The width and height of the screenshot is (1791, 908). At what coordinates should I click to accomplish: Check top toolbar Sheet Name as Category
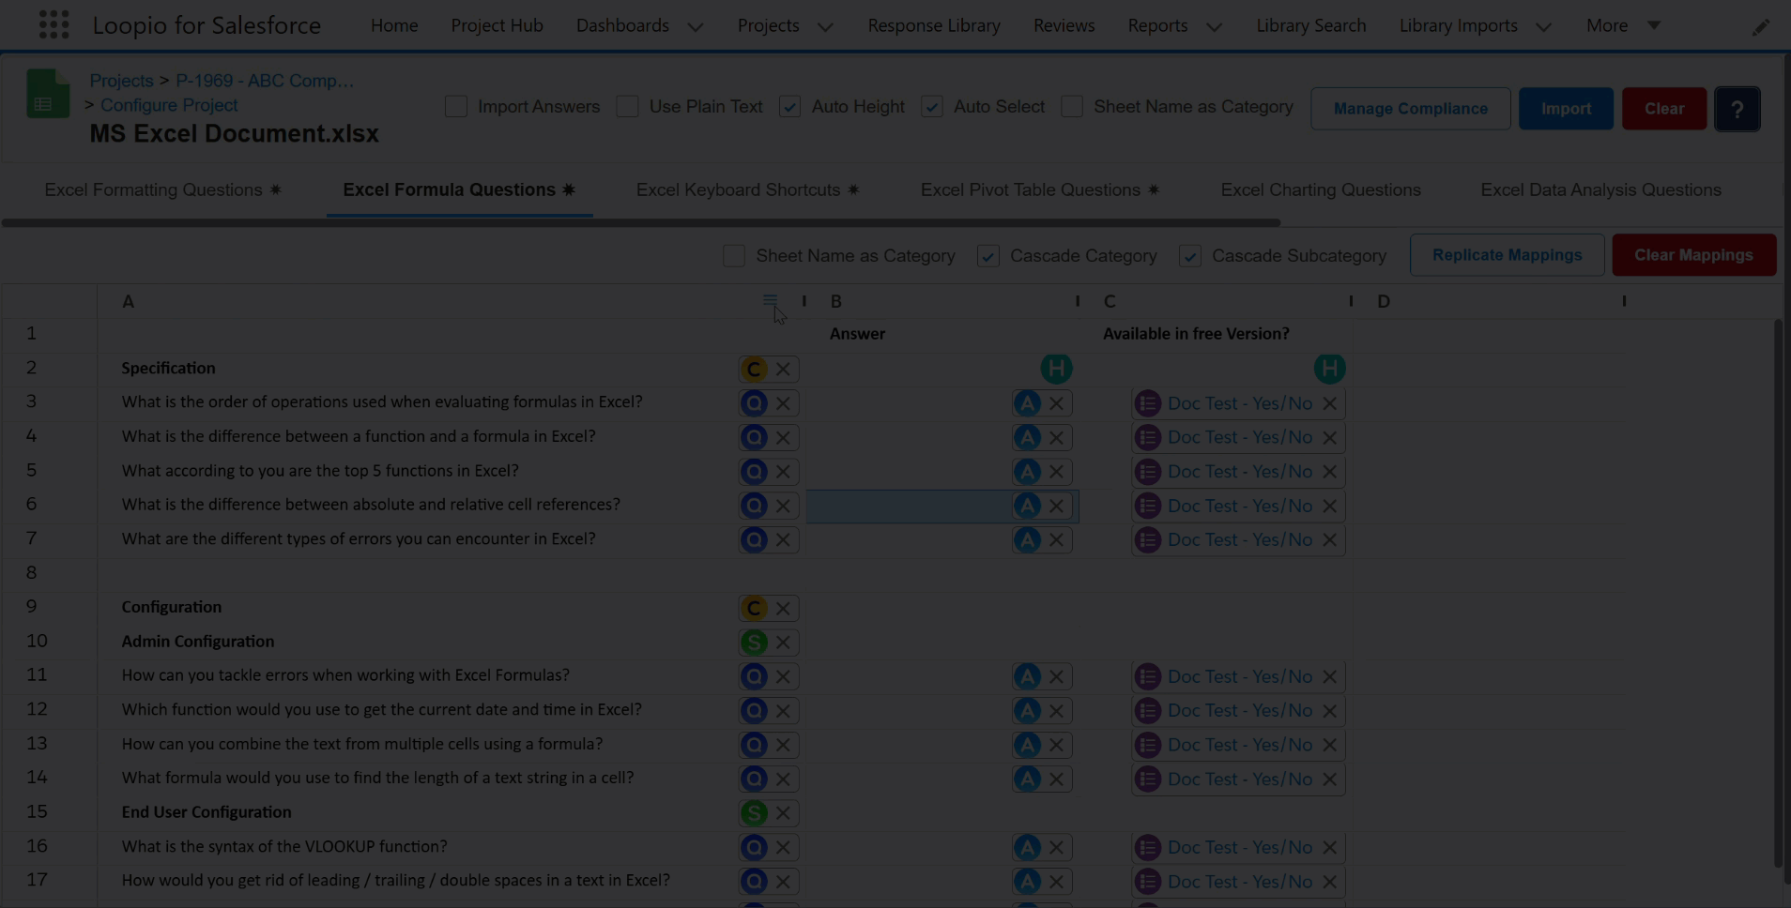tap(1072, 107)
